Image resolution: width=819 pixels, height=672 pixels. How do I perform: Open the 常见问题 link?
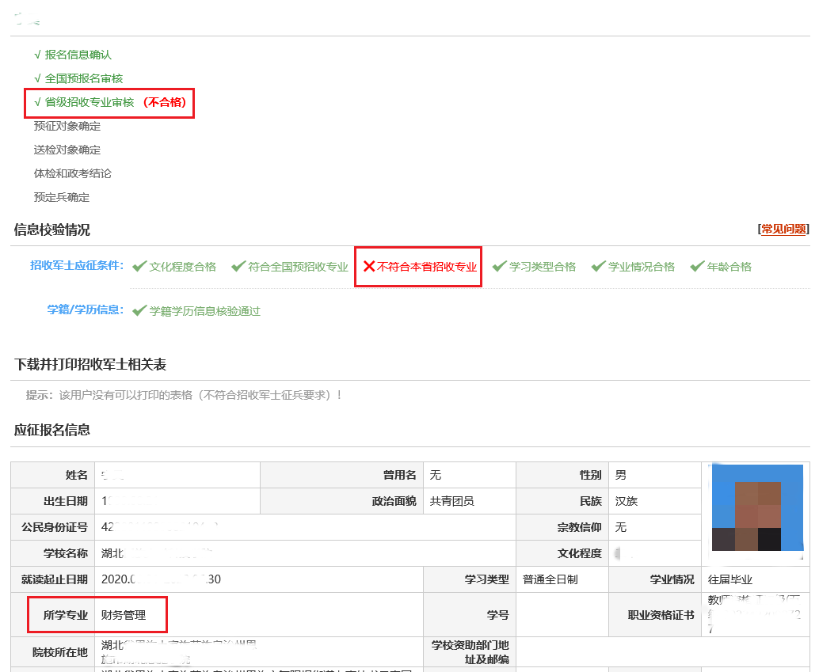pos(783,229)
